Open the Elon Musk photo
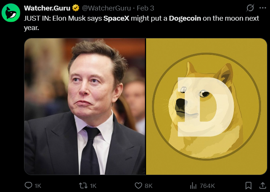The height and width of the screenshot is (192, 270). pos(85,106)
